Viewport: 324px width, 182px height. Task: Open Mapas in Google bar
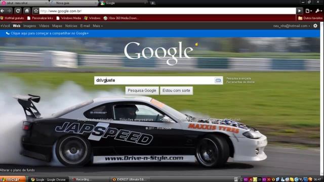(57, 26)
